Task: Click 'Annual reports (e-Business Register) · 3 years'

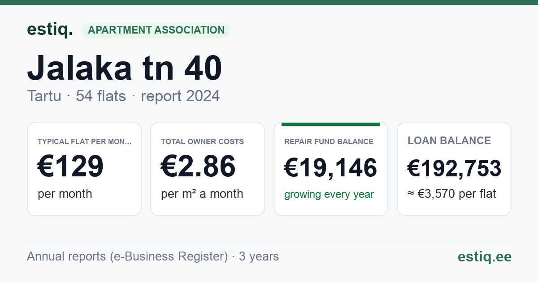Action: pos(153,256)
